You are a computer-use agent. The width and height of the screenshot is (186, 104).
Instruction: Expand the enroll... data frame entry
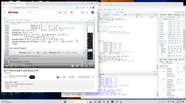(160, 34)
